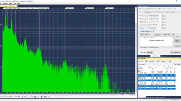The image size is (181, 101).
Task: Click the Offset input field
Action: coord(154,28)
